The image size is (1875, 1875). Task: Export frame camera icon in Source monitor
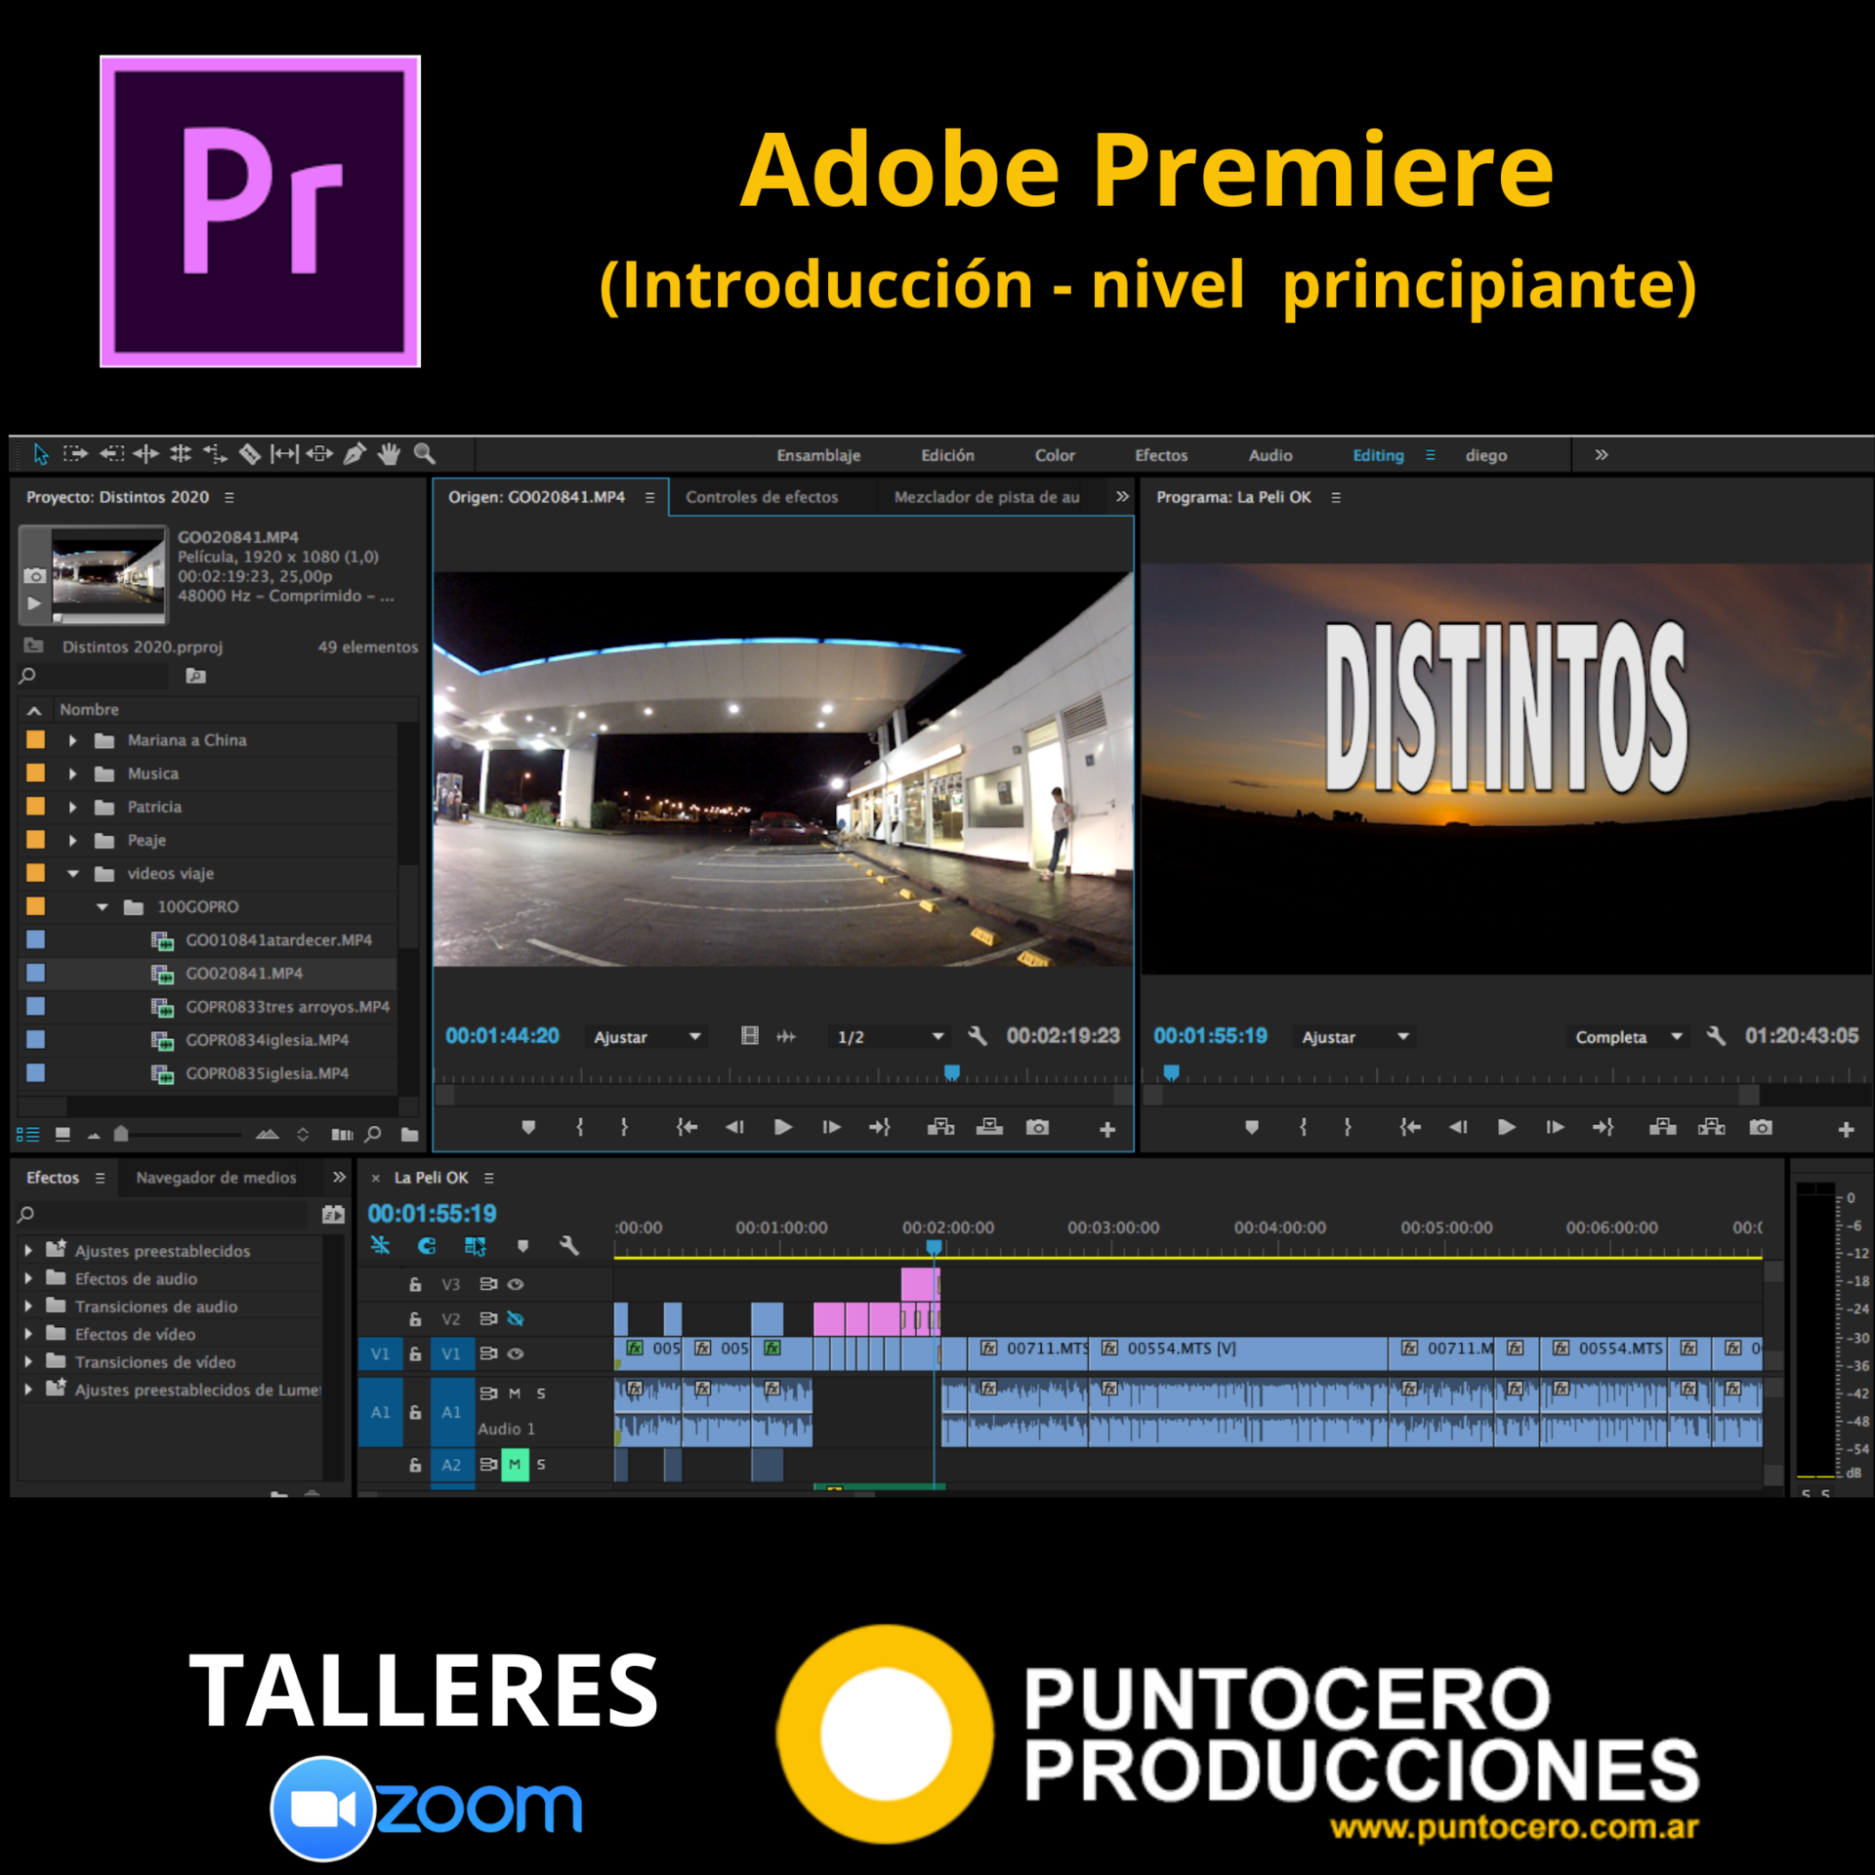coord(1037,1127)
